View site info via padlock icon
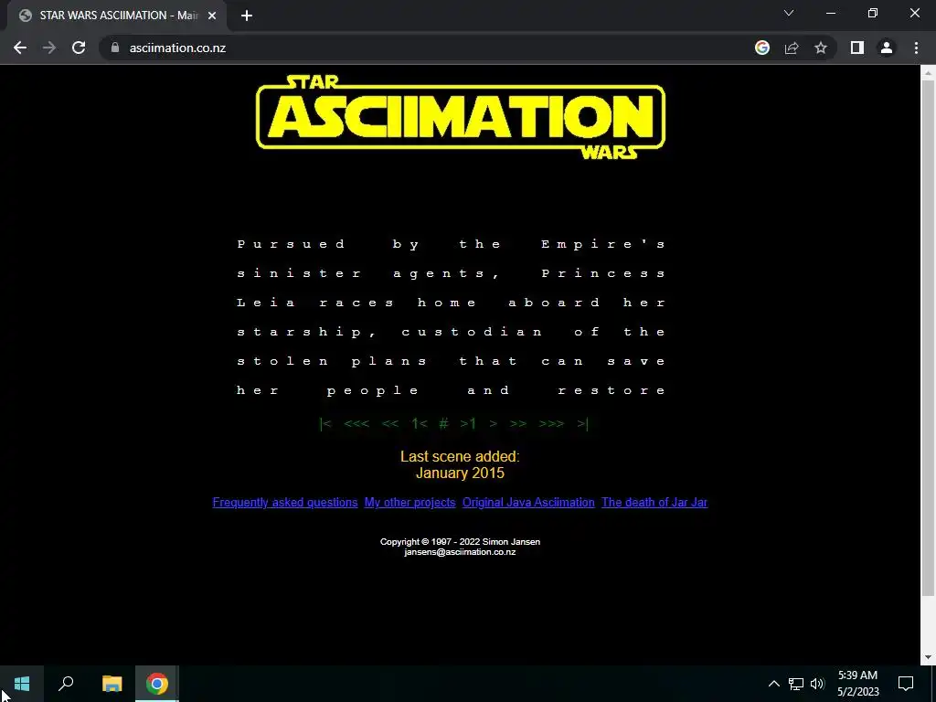Screen dimensions: 936x702 pos(115,48)
